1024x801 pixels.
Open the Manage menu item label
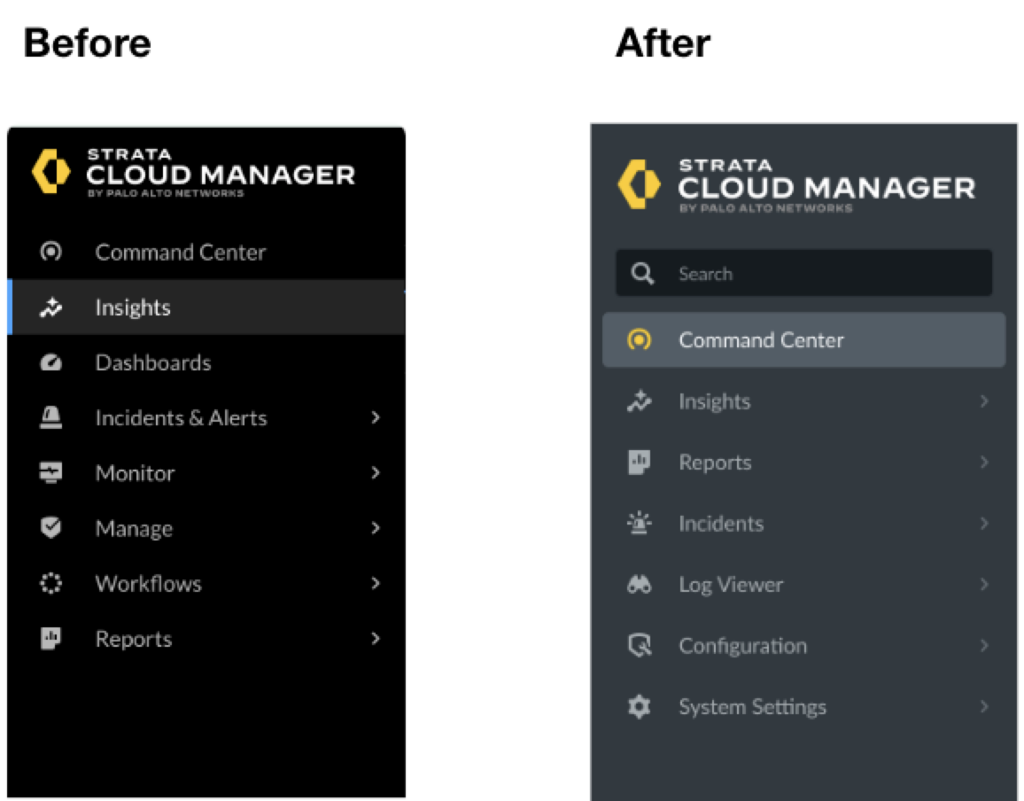click(x=134, y=529)
